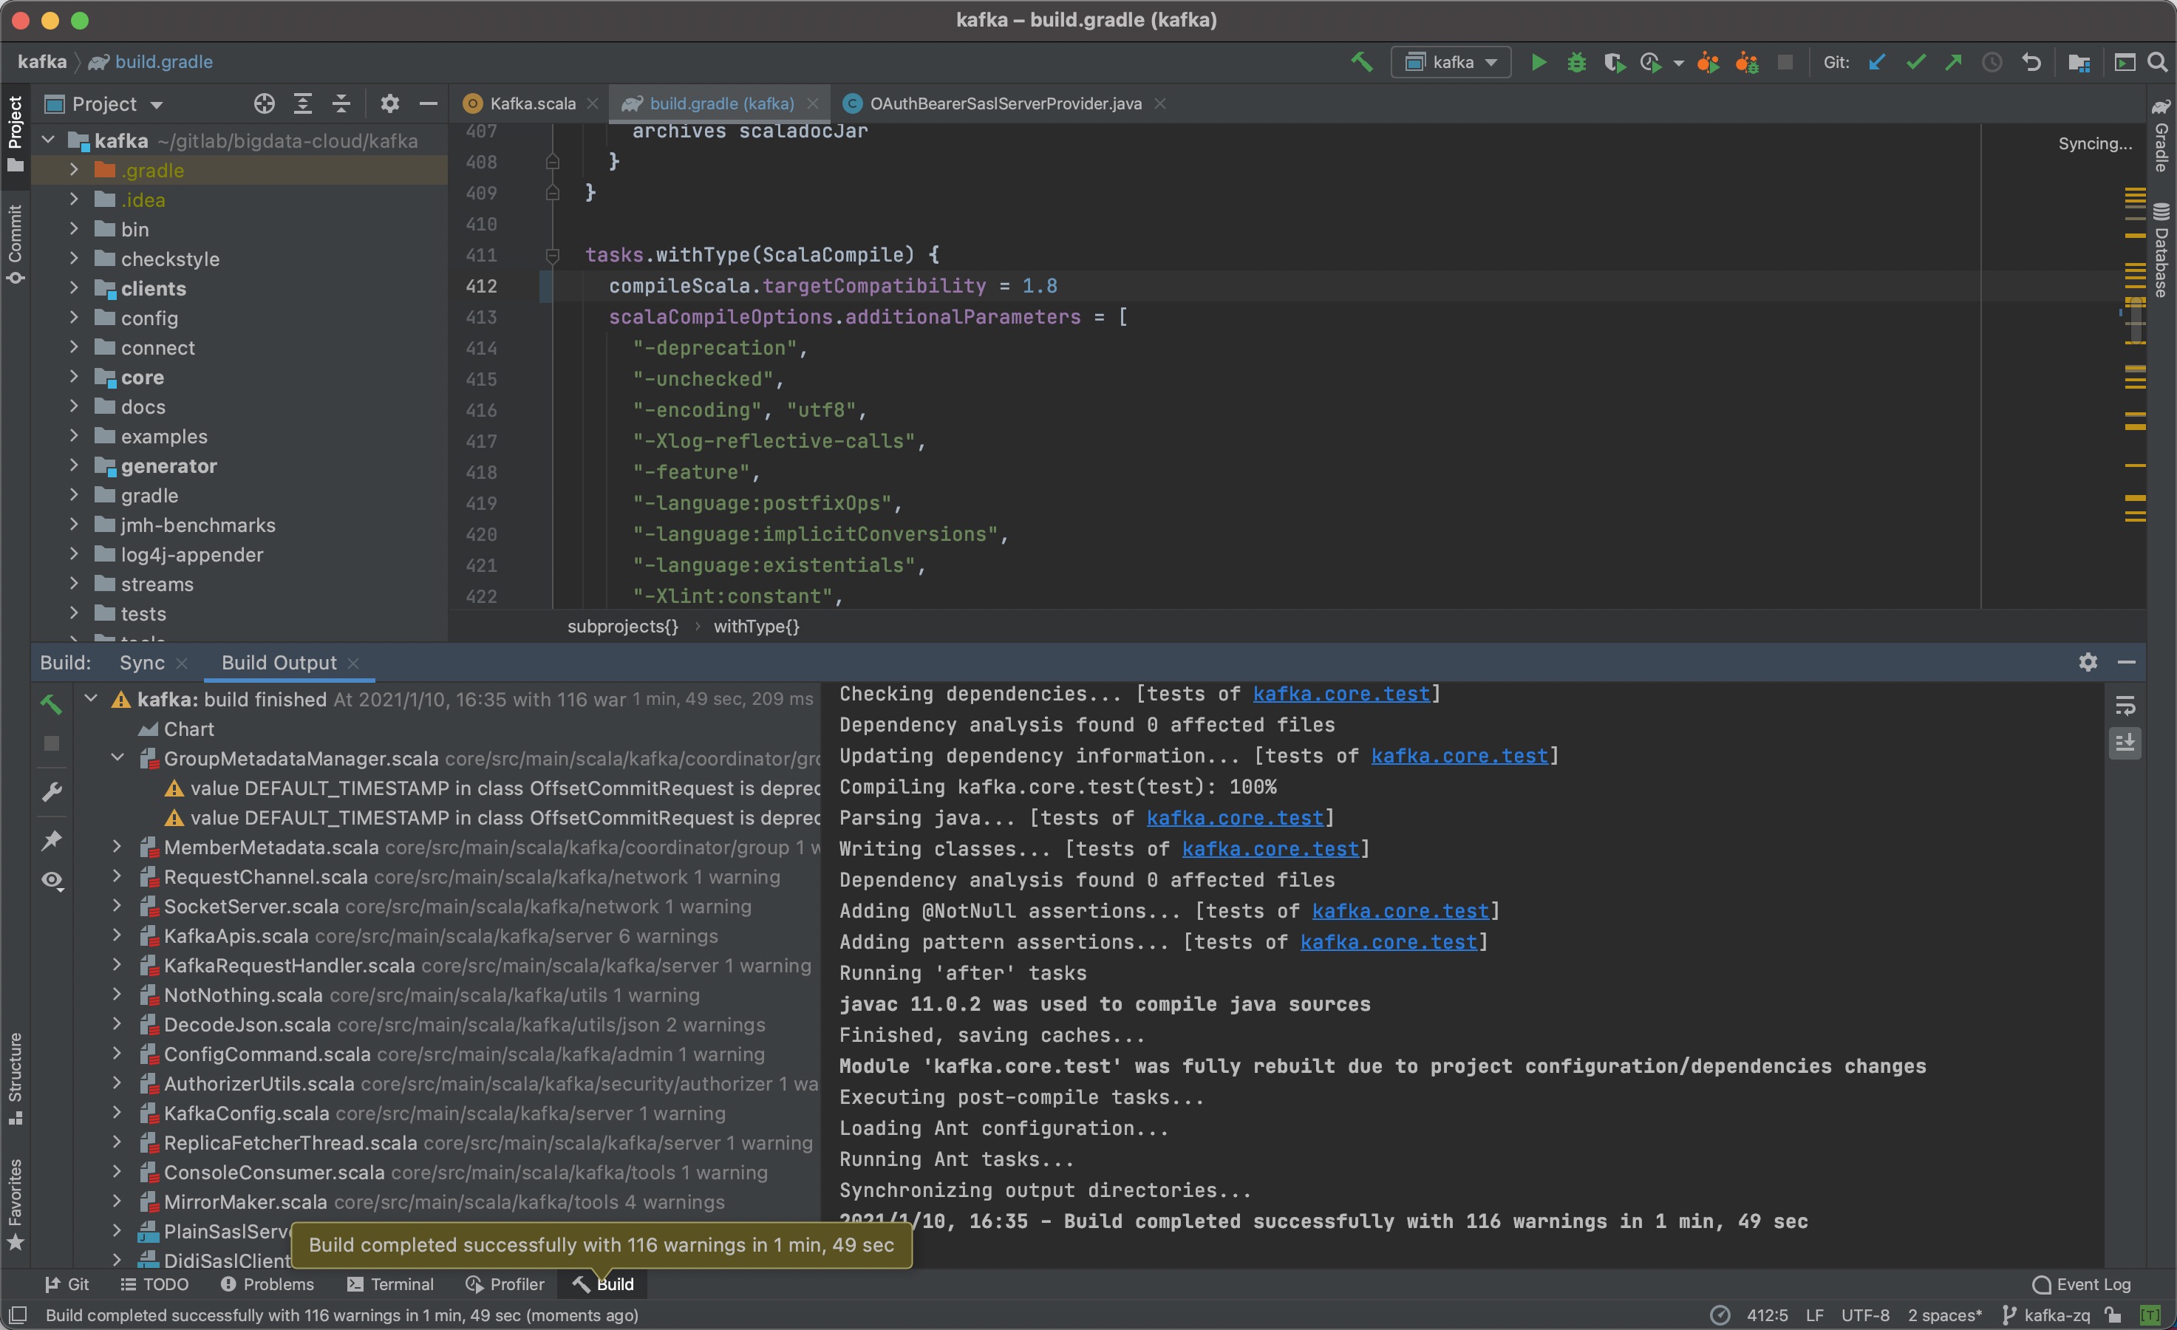
Task: Start a debug session for kafka
Action: coord(1577,62)
